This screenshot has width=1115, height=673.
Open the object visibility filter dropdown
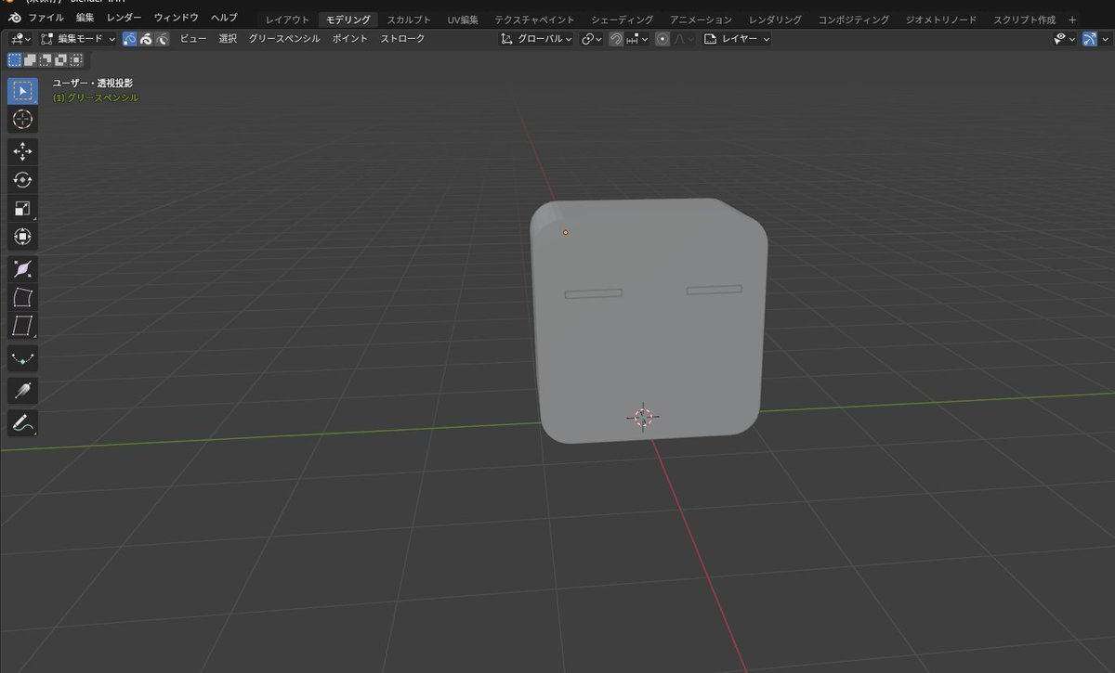1064,39
